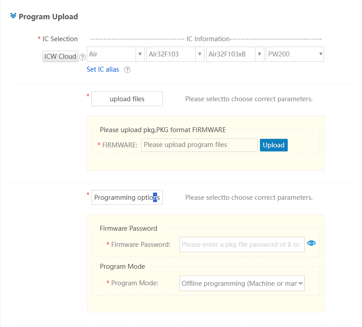Click the blue Upload button

click(274, 145)
